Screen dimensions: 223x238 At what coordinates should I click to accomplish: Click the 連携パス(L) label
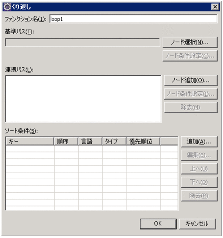tap(19, 70)
